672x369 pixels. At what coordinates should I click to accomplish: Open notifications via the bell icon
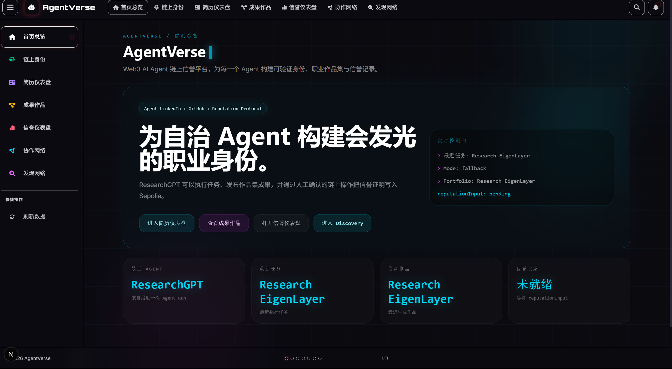point(656,7)
